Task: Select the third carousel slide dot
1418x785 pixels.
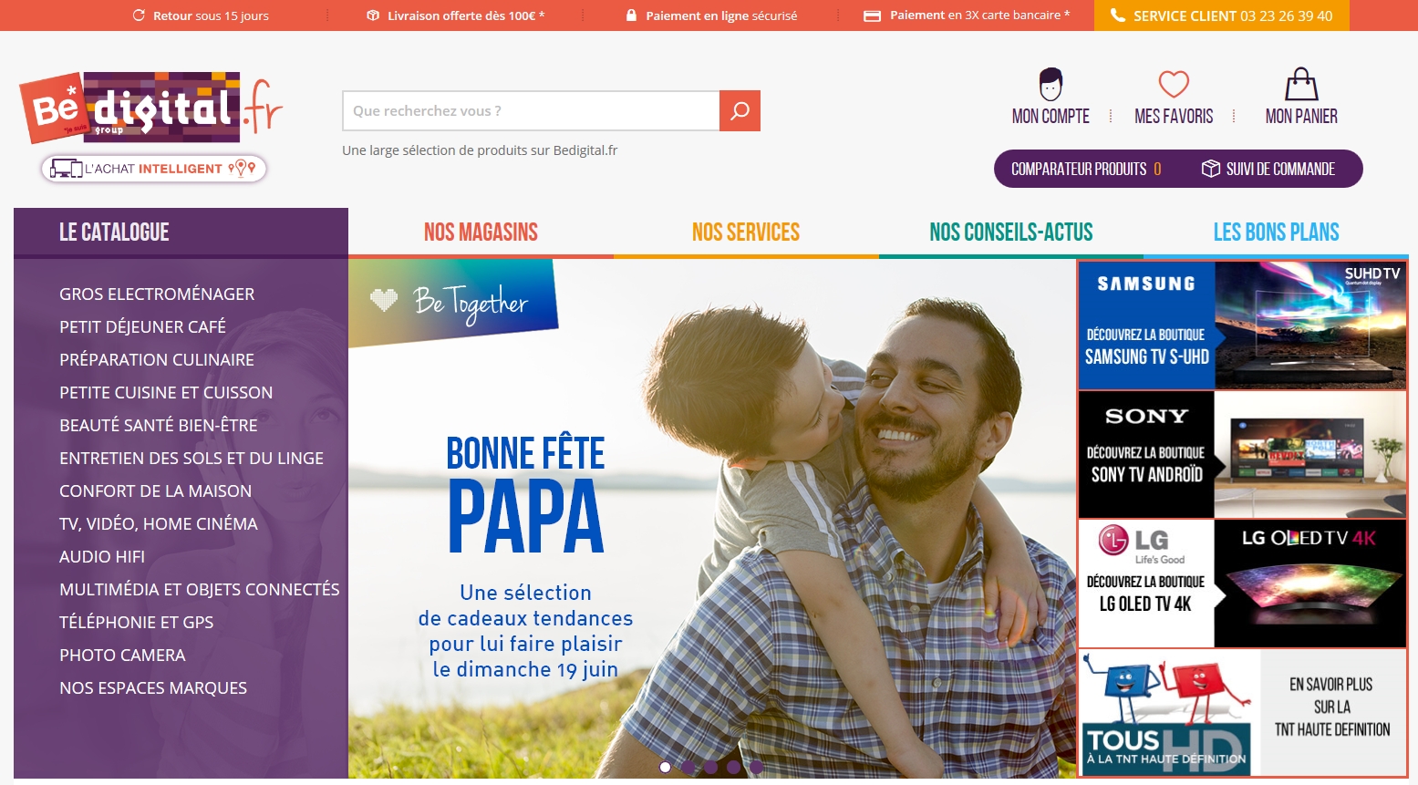Action: pyautogui.click(x=710, y=767)
